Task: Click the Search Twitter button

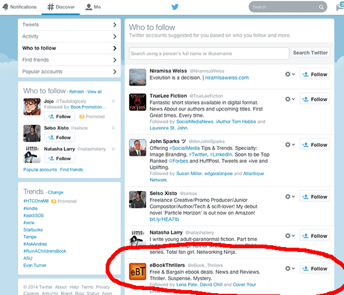Action: tap(310, 53)
